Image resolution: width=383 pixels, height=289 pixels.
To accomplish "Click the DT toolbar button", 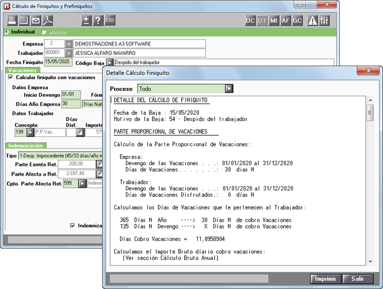I will [262, 21].
